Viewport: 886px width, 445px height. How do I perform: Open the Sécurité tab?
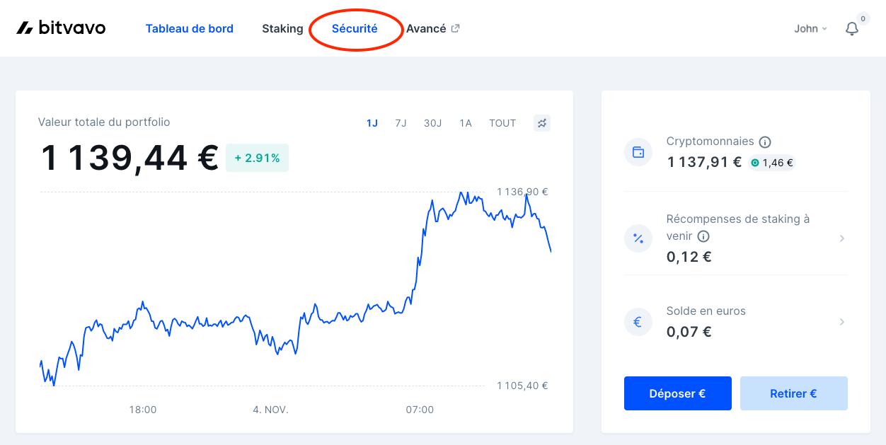point(355,29)
